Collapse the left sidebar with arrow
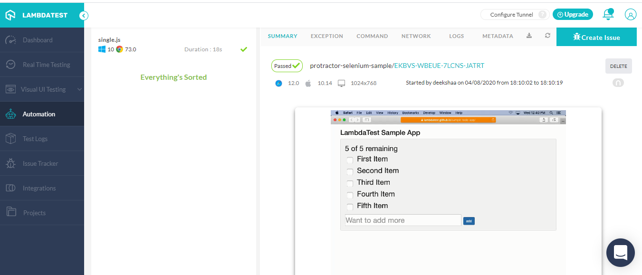 coord(84,15)
